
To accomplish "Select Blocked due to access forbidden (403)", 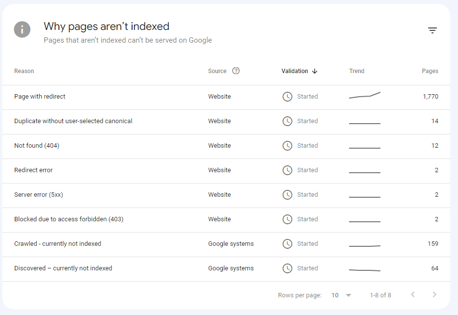I will coord(69,219).
